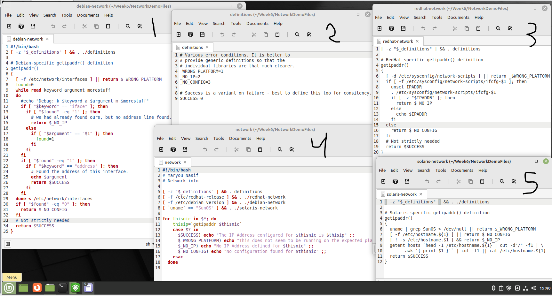
Task: Open a file from the definitions window toolbar
Action: (190, 34)
